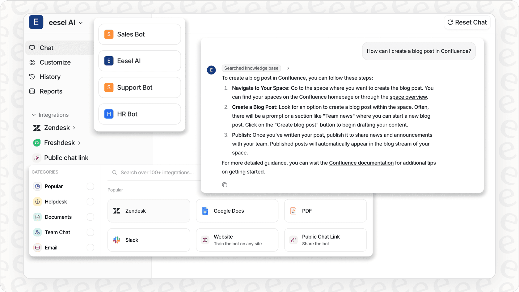519x292 pixels.
Task: Switch to the History section
Action: tap(49, 77)
